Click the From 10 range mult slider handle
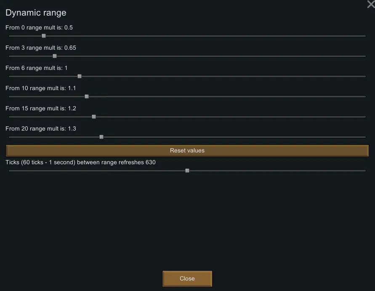Screen dimensions: 375x291 pyautogui.click(x=87, y=96)
